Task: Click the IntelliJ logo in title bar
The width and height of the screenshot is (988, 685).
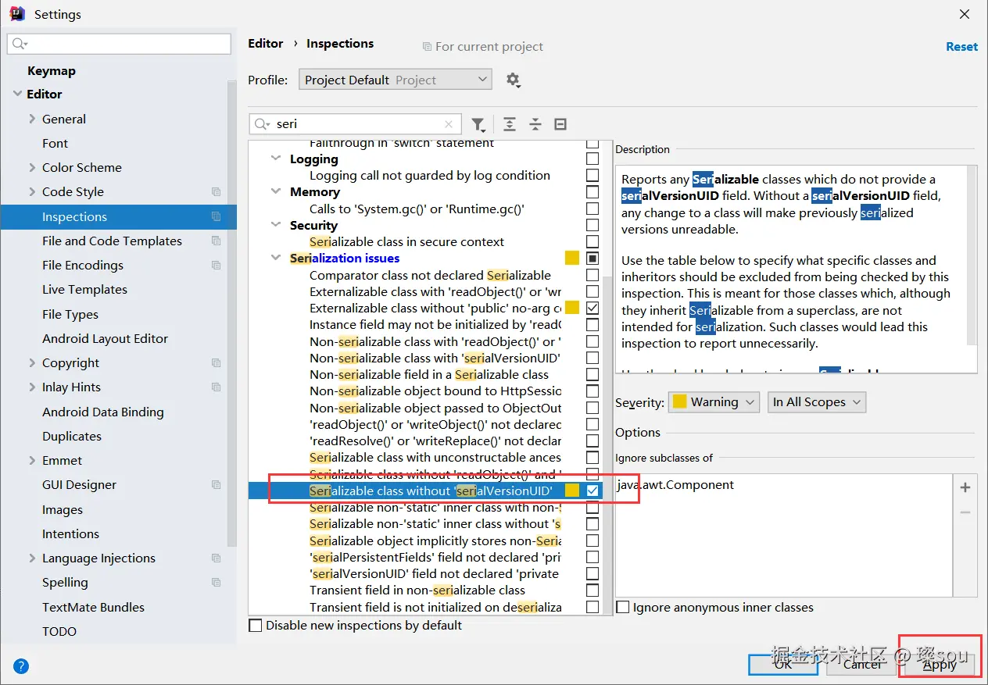Action: [16, 14]
